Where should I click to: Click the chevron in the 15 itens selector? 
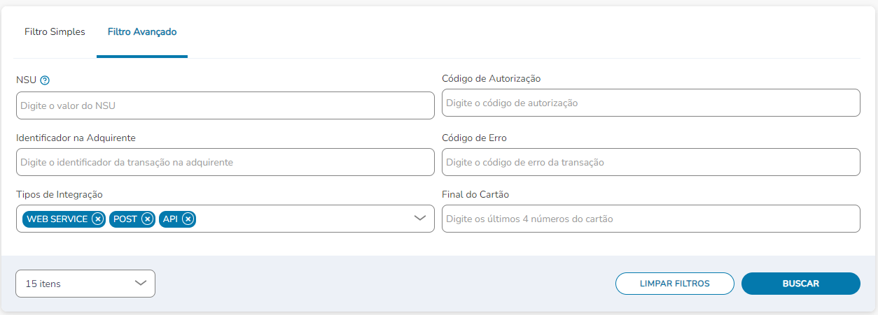[140, 283]
